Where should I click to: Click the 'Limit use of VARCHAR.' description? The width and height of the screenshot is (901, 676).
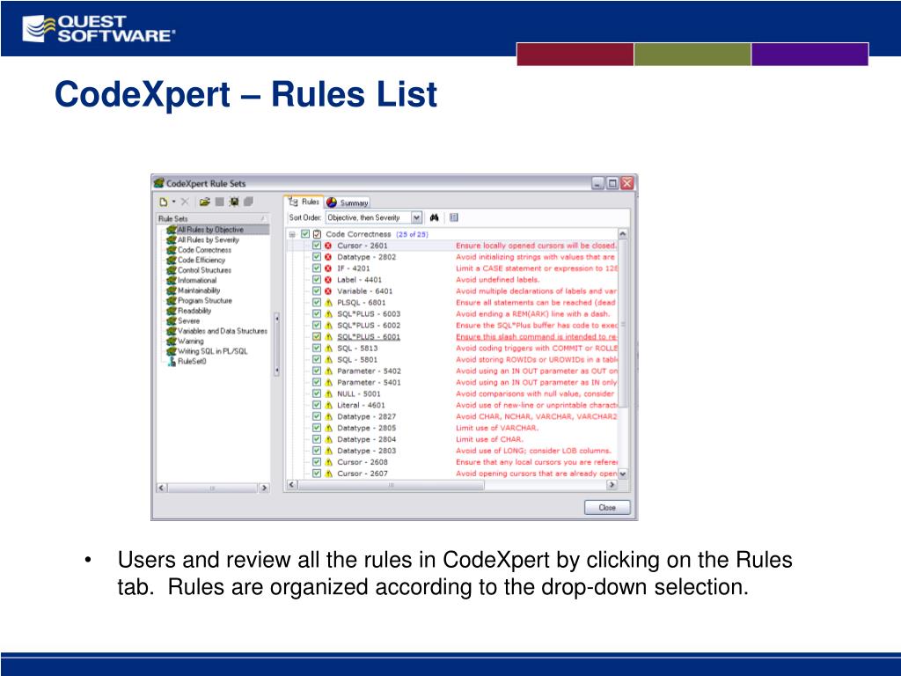(497, 429)
